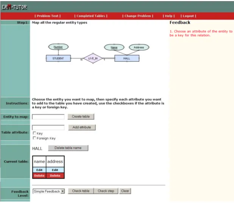This screenshot has width=234, height=203.
Task: Select the Address attribute ellipse
Action: tap(139, 47)
